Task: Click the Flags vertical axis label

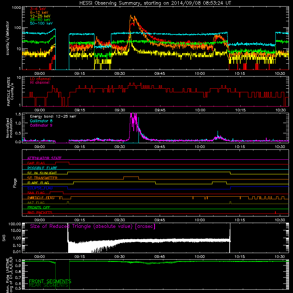Action: tap(15, 183)
